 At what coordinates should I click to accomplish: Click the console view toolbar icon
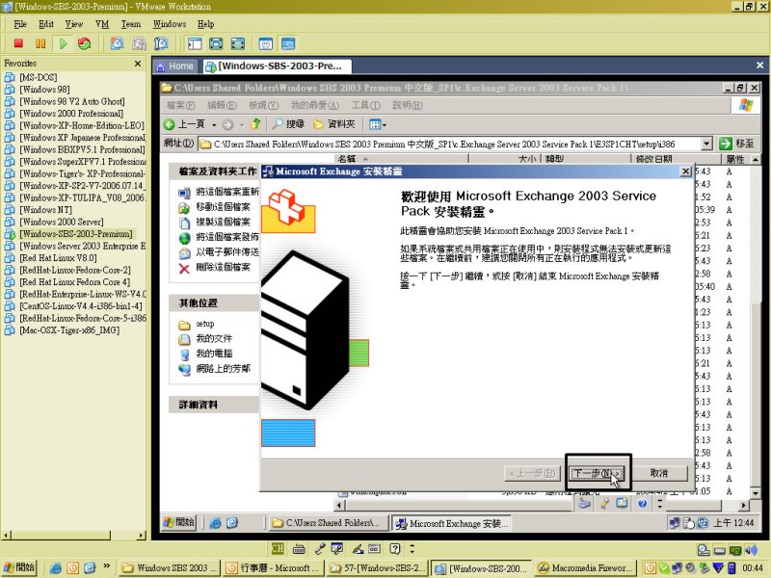288,43
